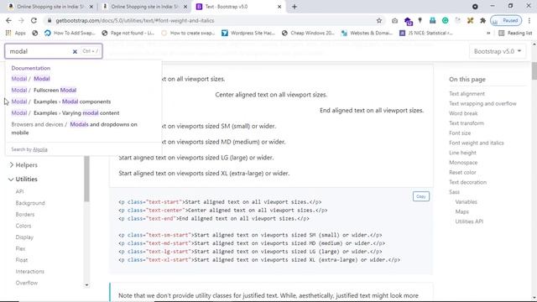The width and height of the screenshot is (537, 302).
Task: Open the Page not found bookmark
Action: click(128, 33)
